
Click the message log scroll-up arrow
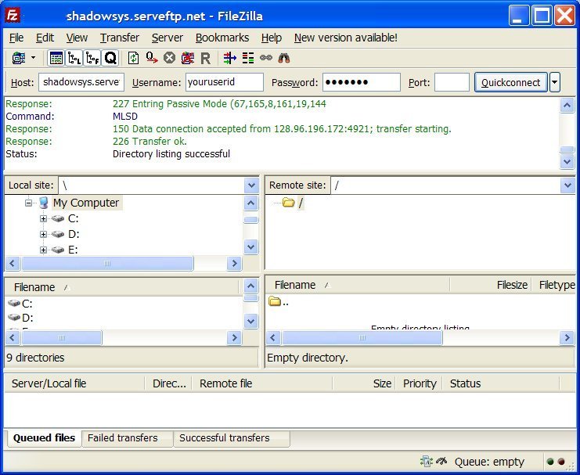[x=567, y=106]
